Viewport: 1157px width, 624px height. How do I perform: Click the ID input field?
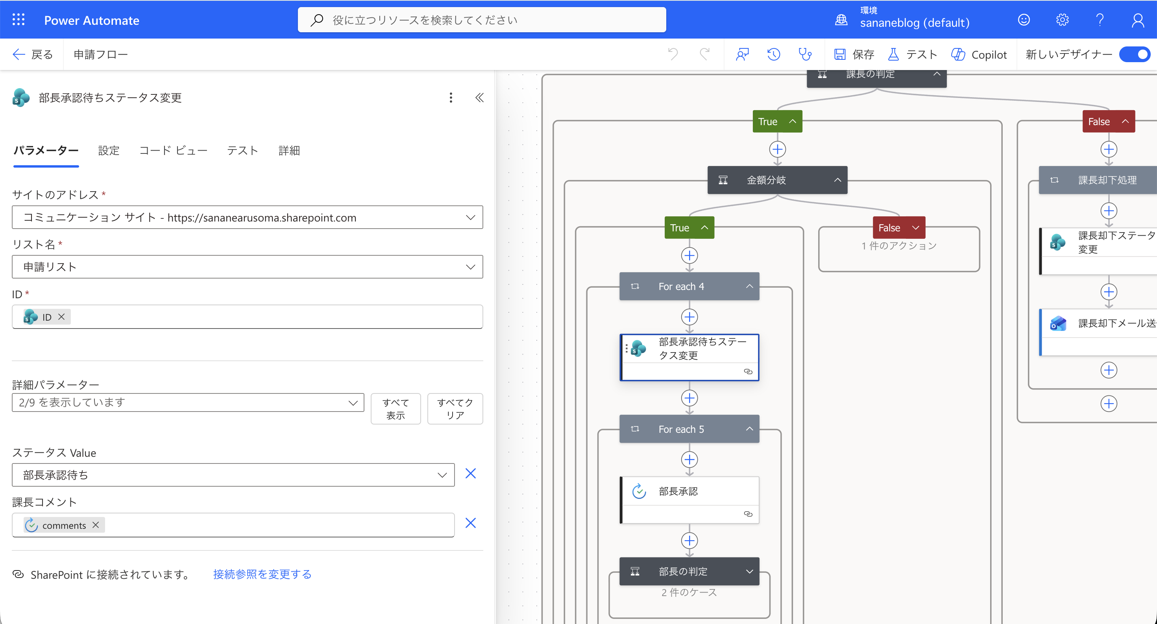tap(248, 317)
